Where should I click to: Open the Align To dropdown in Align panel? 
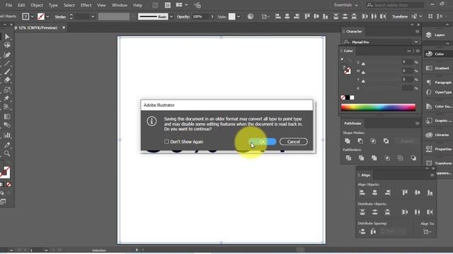[x=427, y=231]
